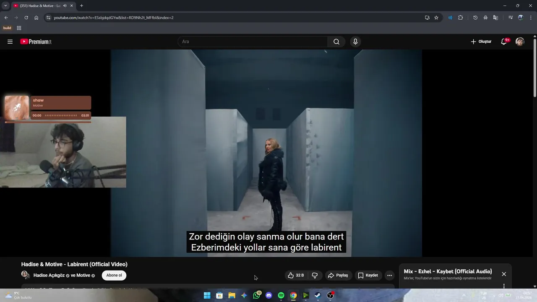Image resolution: width=537 pixels, height=302 pixels.
Task: Click the page vertical scrollbar
Action: 535,67
